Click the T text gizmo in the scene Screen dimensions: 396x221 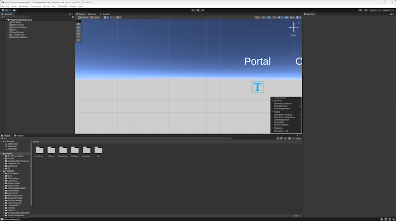pos(258,87)
